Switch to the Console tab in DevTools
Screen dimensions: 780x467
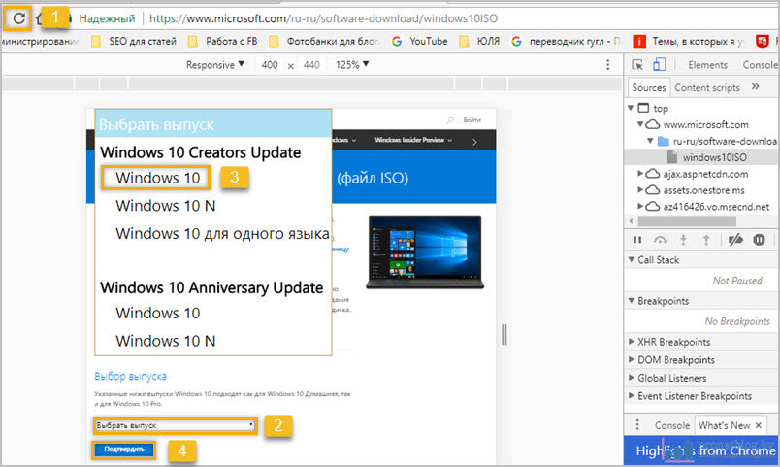(760, 65)
